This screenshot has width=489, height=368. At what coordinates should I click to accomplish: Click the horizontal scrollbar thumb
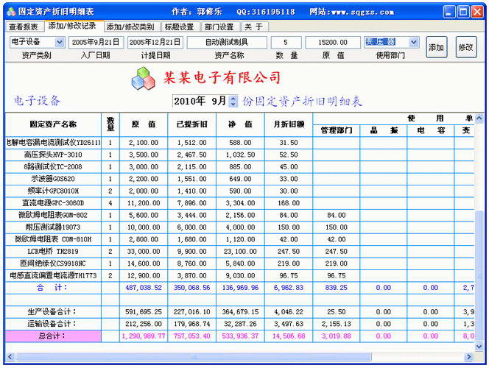[x=194, y=356]
